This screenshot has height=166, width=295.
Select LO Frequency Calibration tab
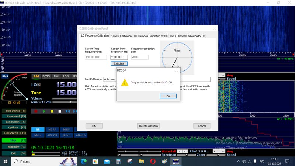95,35
